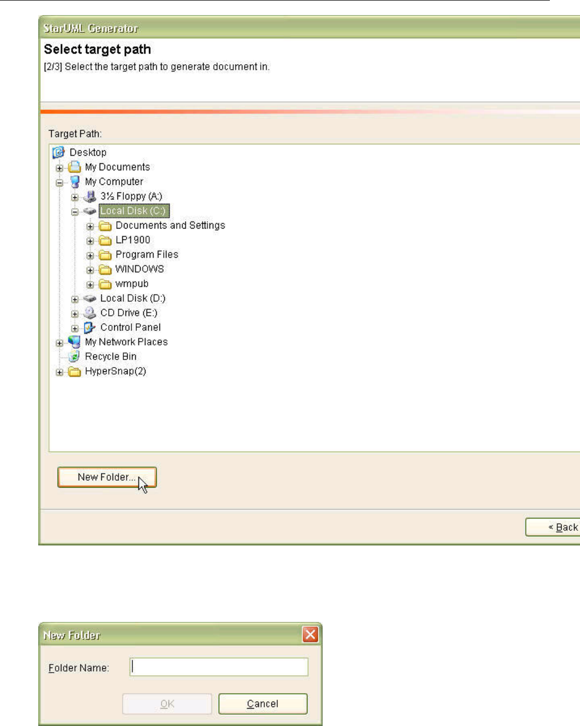This screenshot has height=726, width=580.
Task: Expand the 3½ Floppy (A:) node
Action: 75,197
